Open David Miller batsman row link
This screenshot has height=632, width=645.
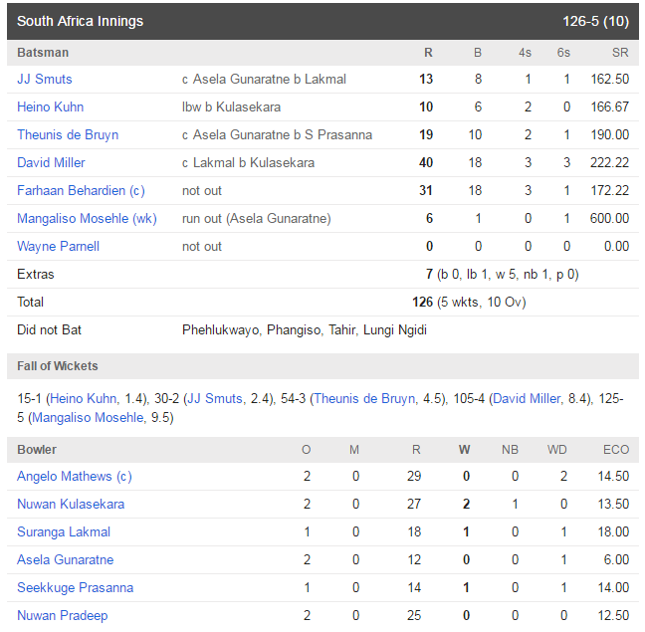click(51, 163)
